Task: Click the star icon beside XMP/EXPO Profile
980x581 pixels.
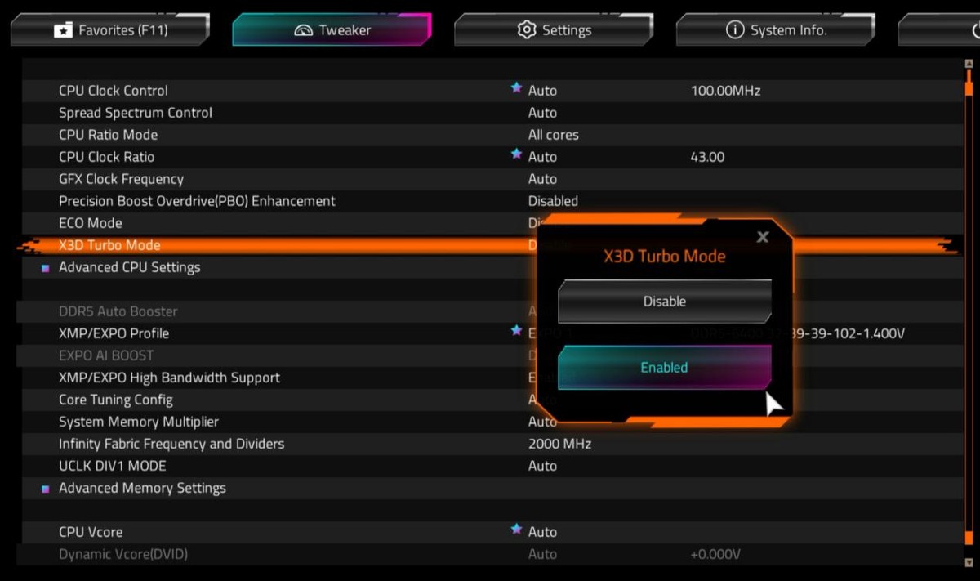Action: point(516,331)
